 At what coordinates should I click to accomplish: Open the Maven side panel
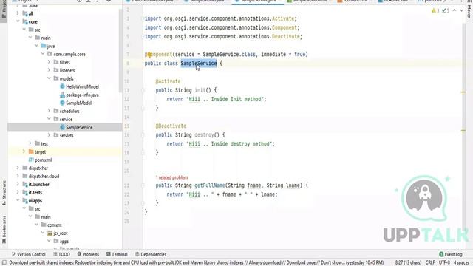click(469, 10)
